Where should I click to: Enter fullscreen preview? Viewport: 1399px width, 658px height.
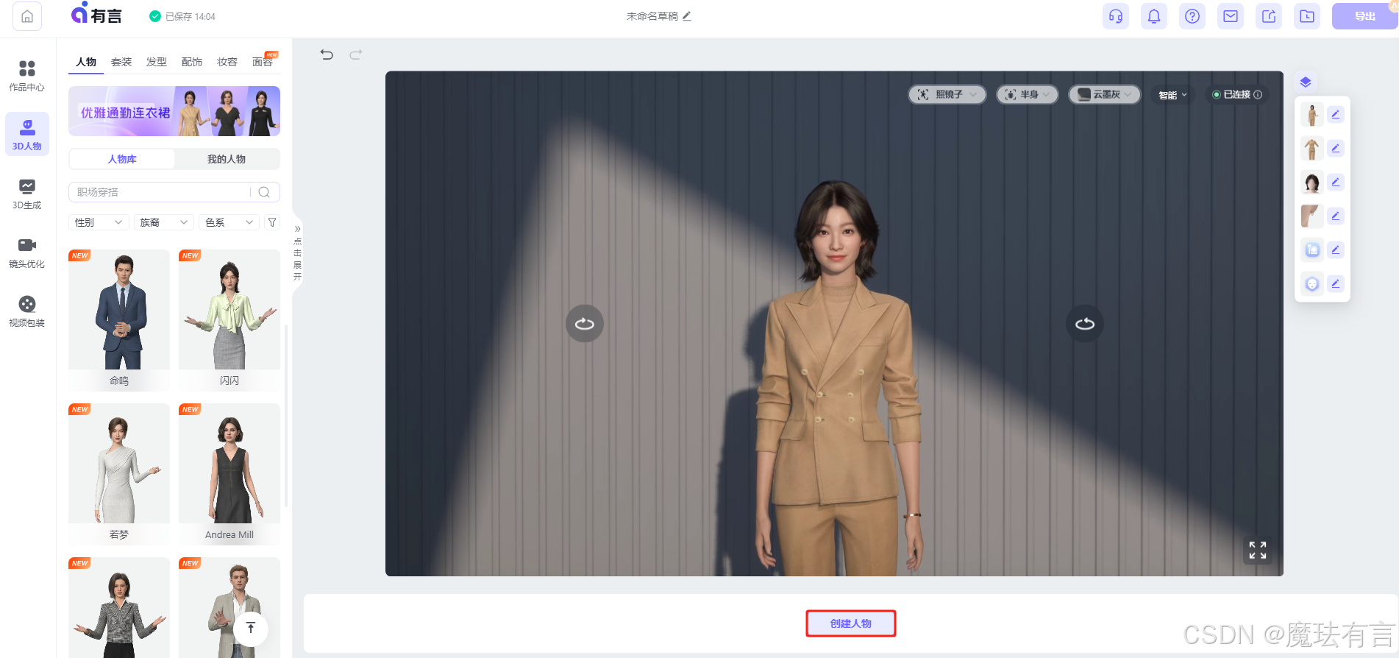(1258, 550)
